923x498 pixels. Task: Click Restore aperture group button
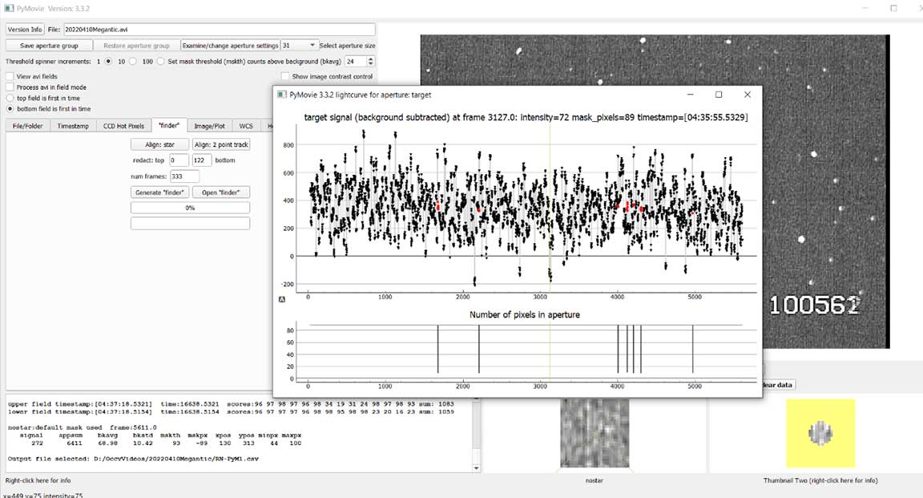tap(136, 46)
